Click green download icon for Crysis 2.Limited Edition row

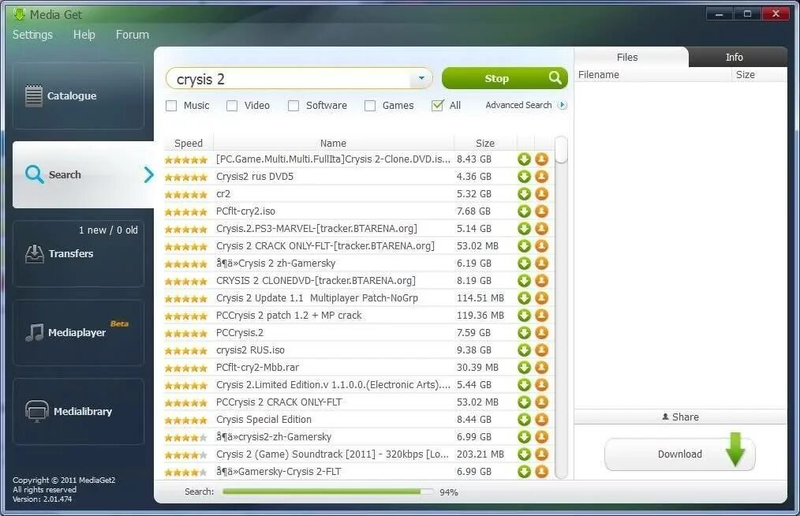point(524,385)
